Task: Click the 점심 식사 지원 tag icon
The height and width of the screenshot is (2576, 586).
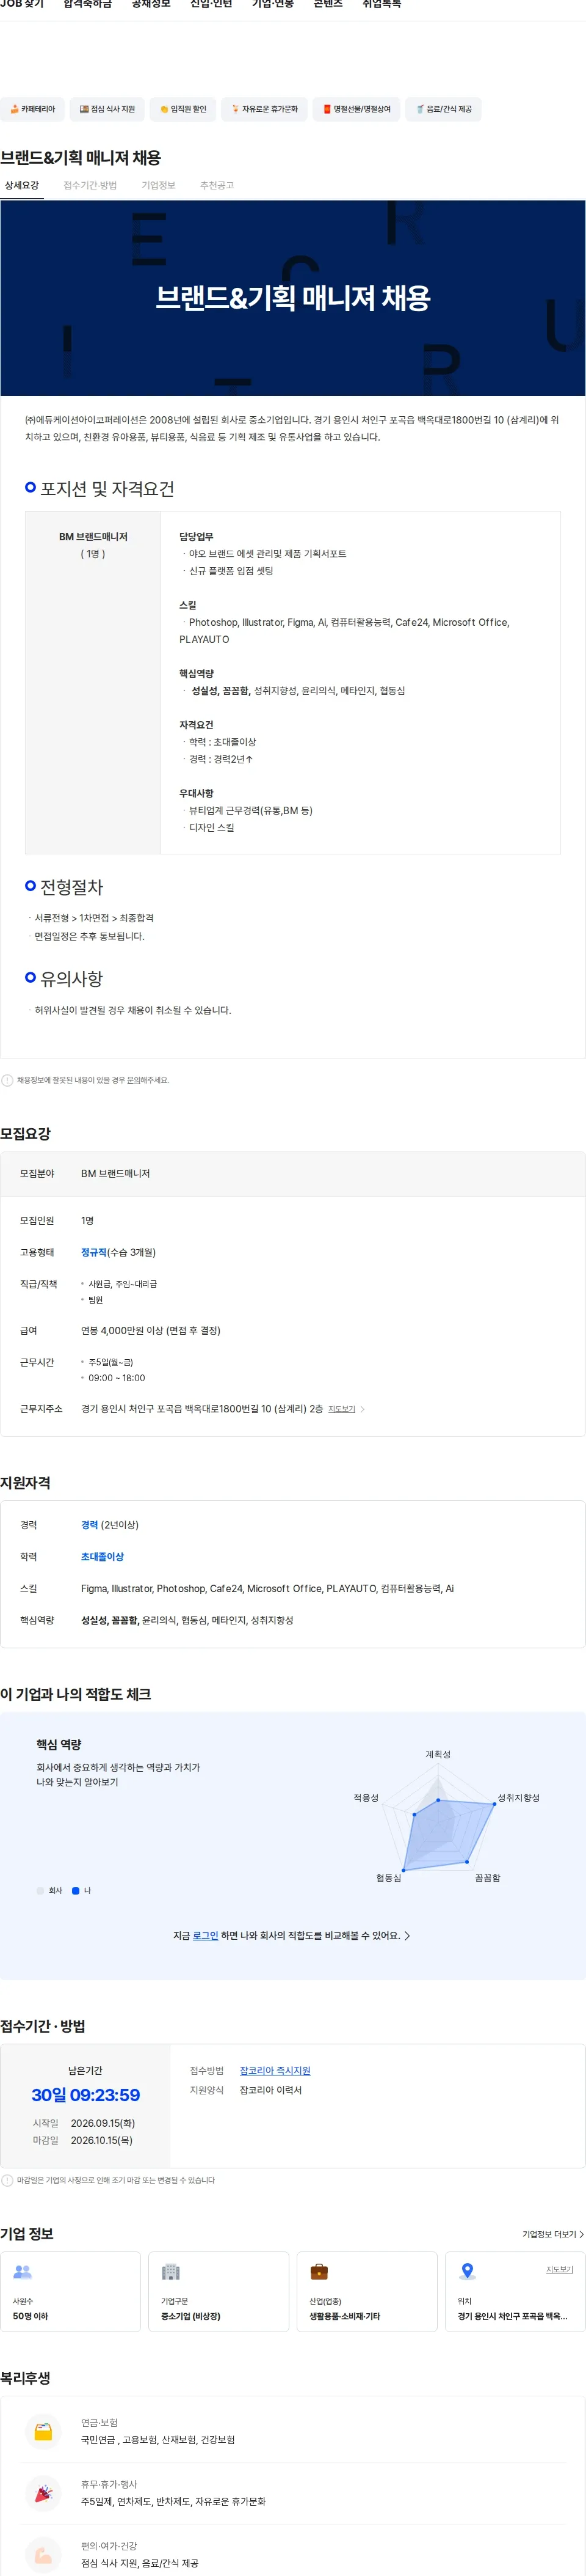Action: click(x=85, y=109)
